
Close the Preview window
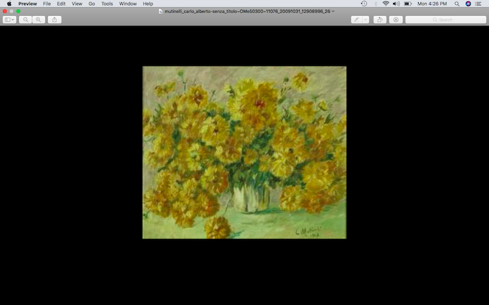click(5, 11)
